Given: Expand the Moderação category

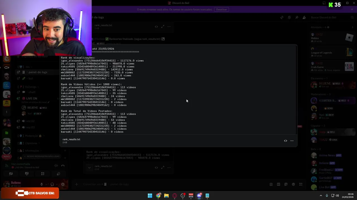Looking at the screenshot, I should point(31,136).
